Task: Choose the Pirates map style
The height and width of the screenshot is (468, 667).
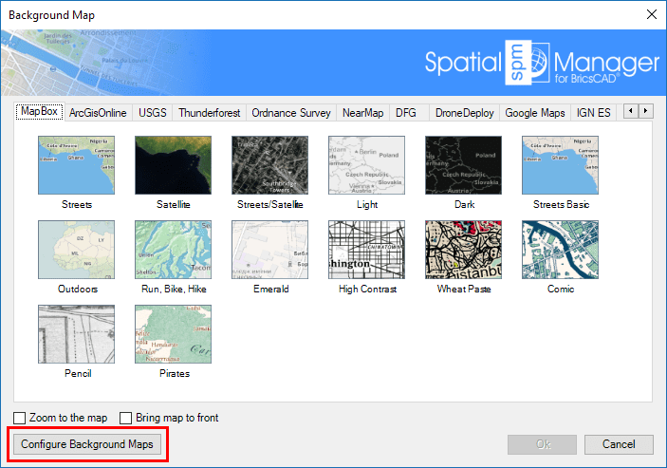Action: 173,334
